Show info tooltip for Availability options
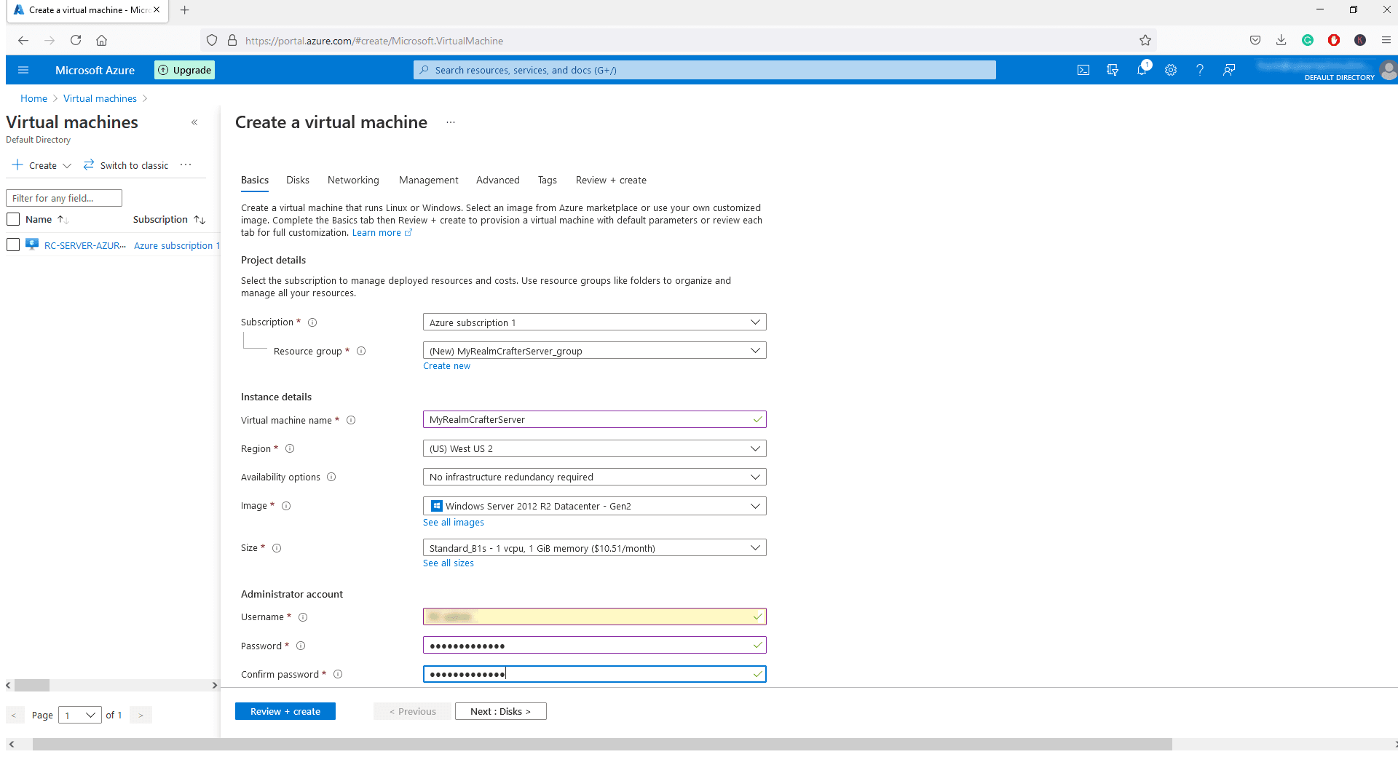This screenshot has width=1398, height=757. [x=331, y=477]
